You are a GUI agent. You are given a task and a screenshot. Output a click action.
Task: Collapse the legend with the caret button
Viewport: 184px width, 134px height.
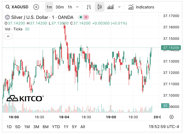click(8, 36)
